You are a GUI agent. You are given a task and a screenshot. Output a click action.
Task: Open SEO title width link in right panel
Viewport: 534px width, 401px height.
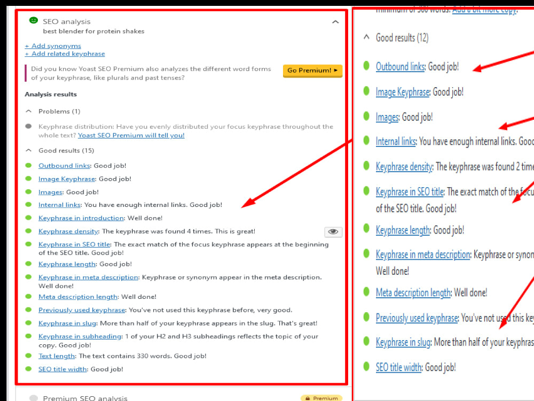coord(399,367)
